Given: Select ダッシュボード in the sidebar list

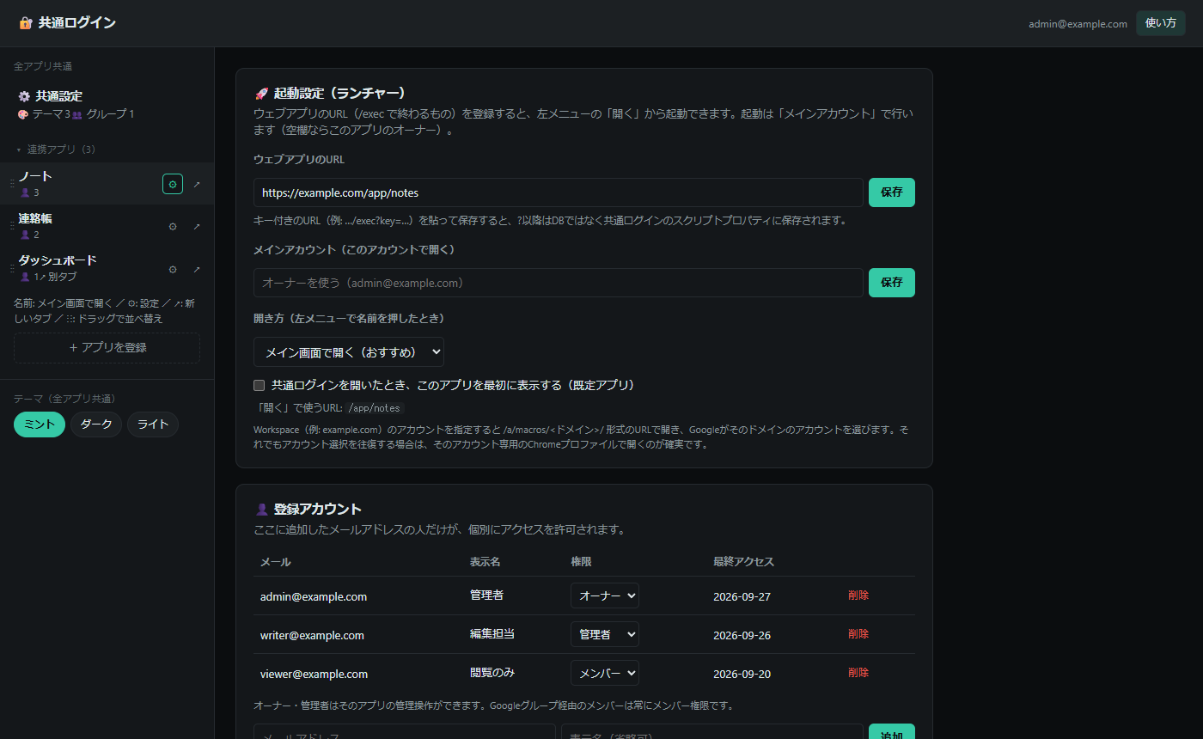Looking at the screenshot, I should click(58, 260).
